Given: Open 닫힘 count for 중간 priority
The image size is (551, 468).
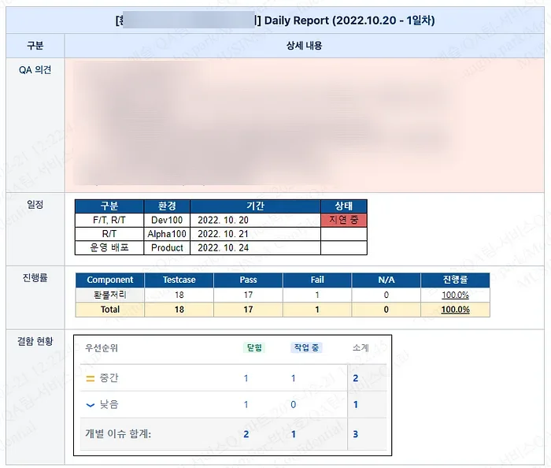Looking at the screenshot, I should pyautogui.click(x=246, y=378).
